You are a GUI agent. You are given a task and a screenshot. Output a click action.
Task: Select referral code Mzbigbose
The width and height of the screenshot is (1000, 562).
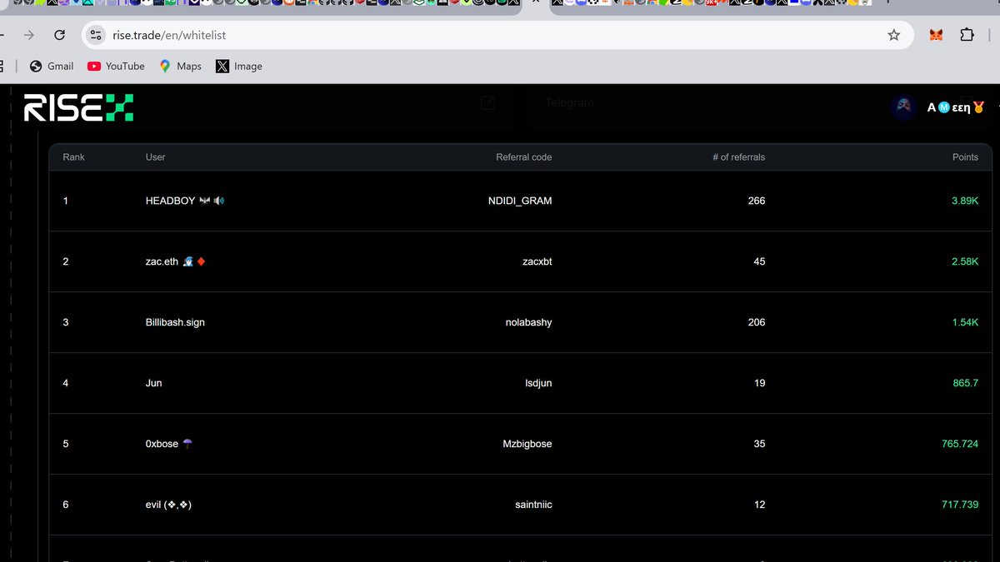point(527,444)
